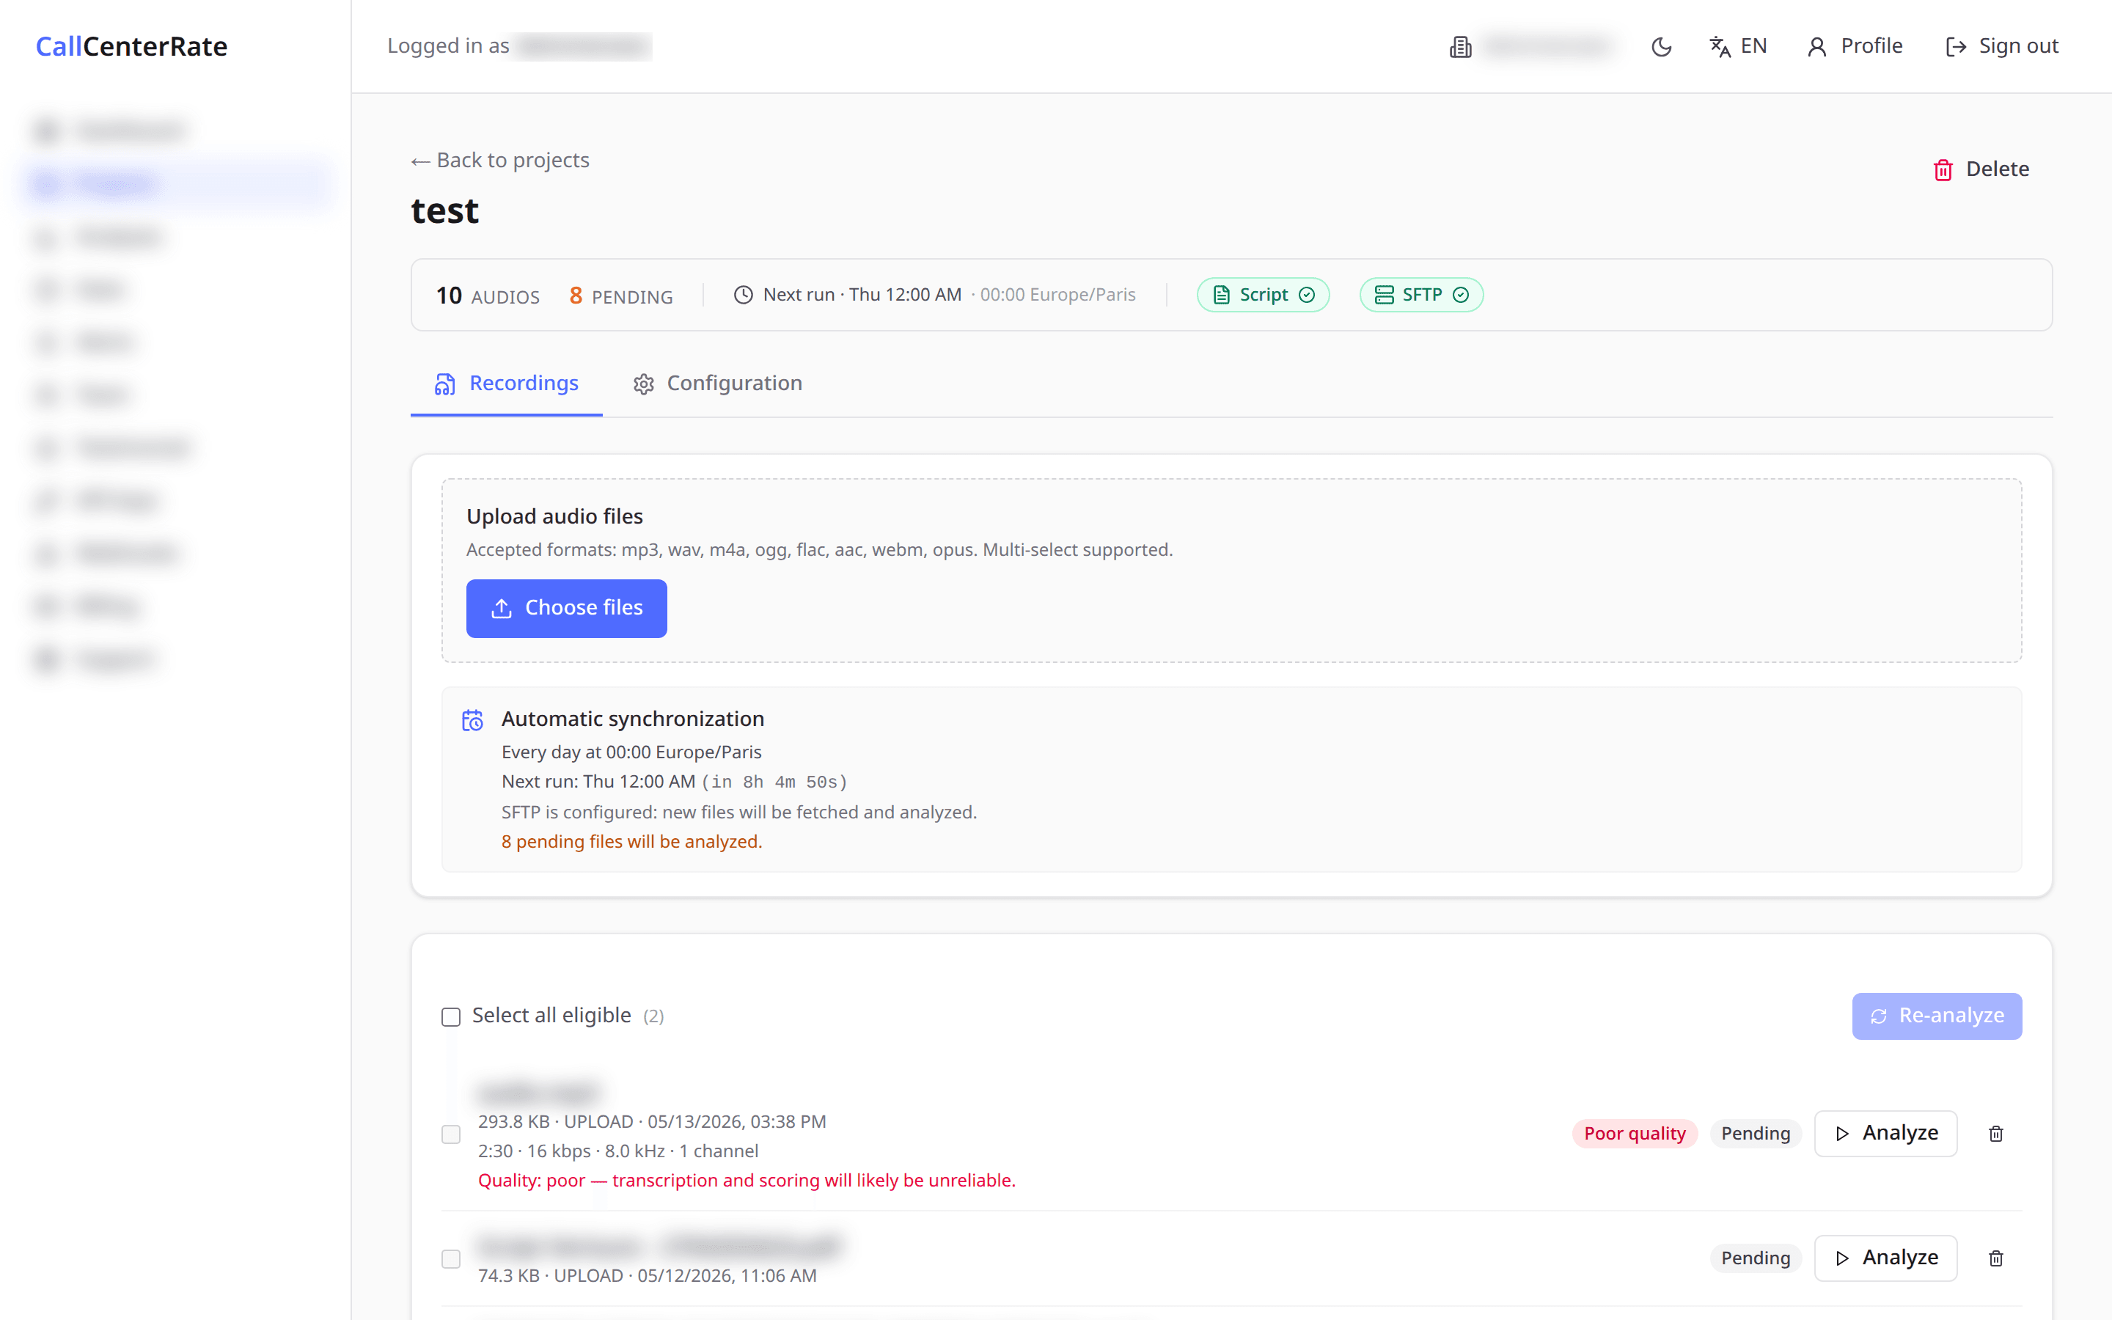Click the Automatic synchronization calendar icon

(x=472, y=720)
